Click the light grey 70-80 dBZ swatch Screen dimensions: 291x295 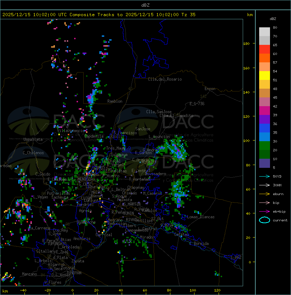tap(264, 32)
